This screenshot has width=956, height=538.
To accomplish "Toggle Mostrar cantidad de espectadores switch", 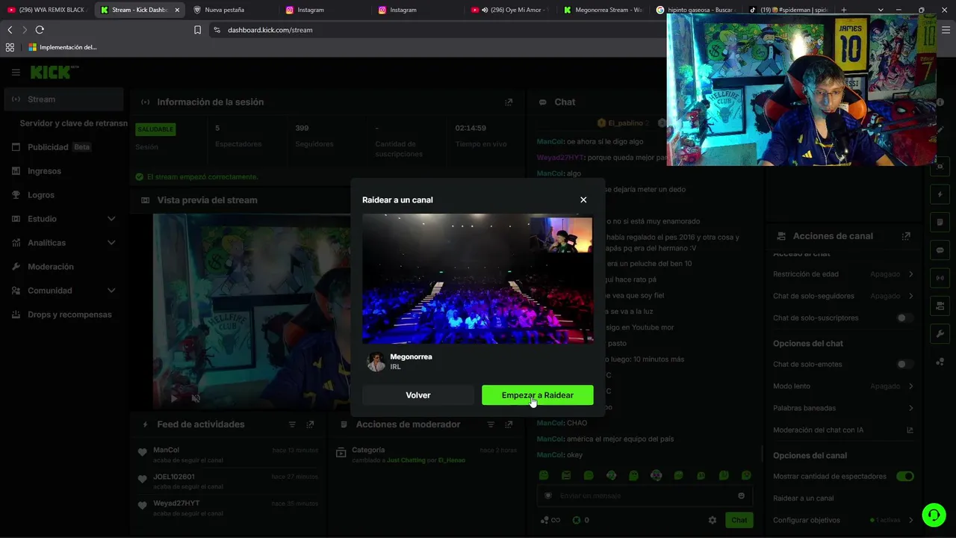I will coord(904,476).
